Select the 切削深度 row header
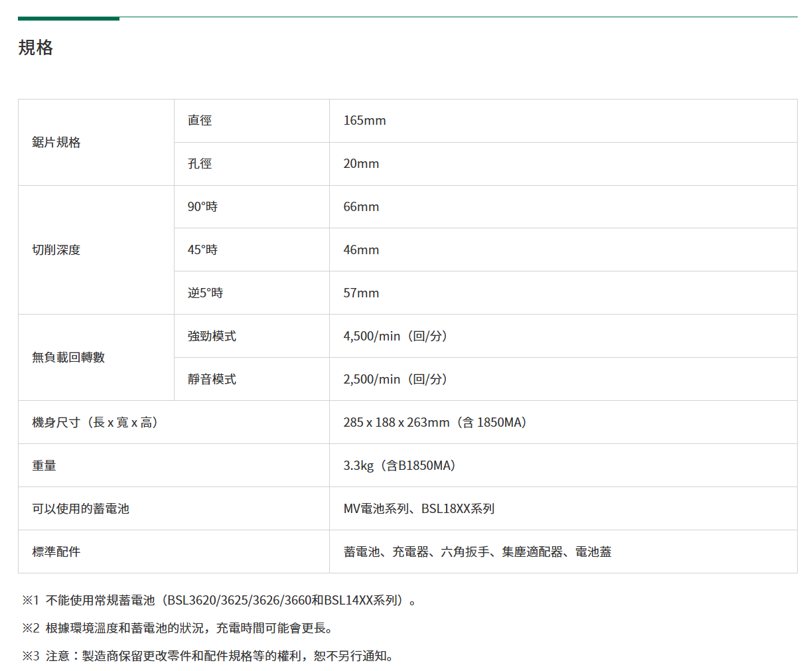This screenshot has width=807, height=671. [56, 250]
